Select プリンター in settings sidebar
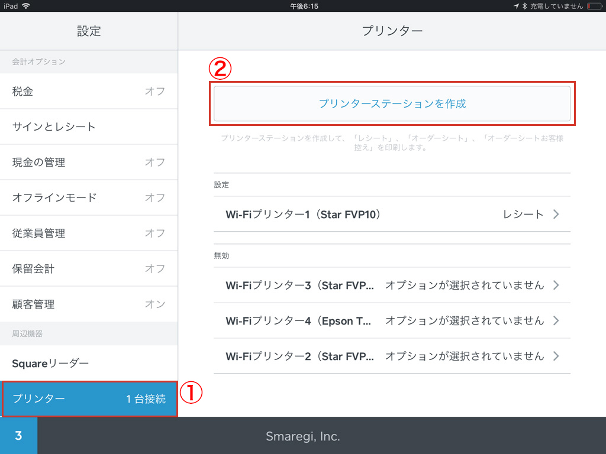Image resolution: width=606 pixels, height=454 pixels. [x=89, y=399]
